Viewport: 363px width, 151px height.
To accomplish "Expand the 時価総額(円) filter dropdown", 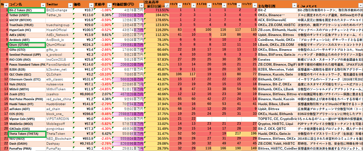I will coord(141,5).
